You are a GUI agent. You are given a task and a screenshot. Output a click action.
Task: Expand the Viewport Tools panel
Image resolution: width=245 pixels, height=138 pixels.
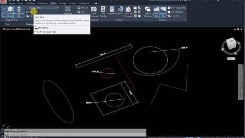pyautogui.click(x=13, y=20)
